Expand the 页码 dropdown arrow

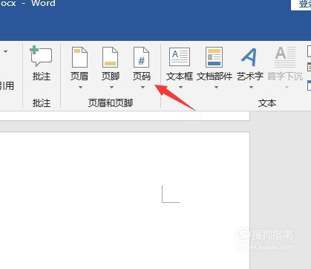(x=143, y=87)
